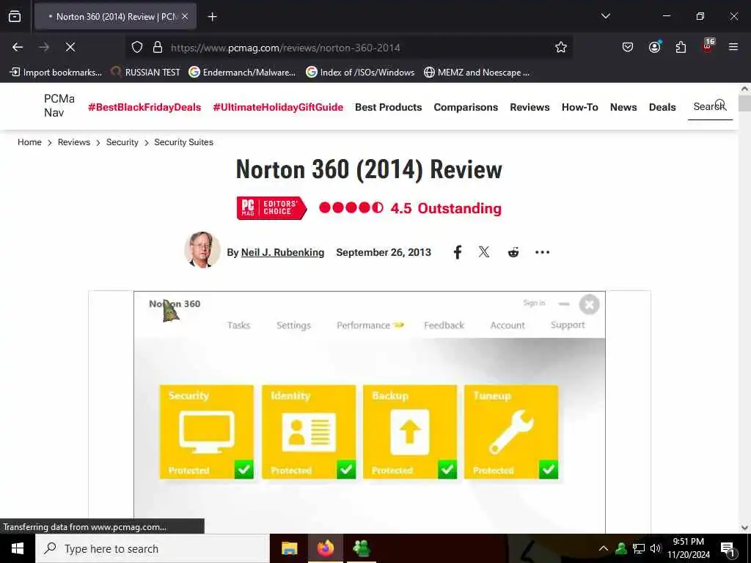Expand the list all tabs chevron
751x563 pixels.
pos(605,16)
